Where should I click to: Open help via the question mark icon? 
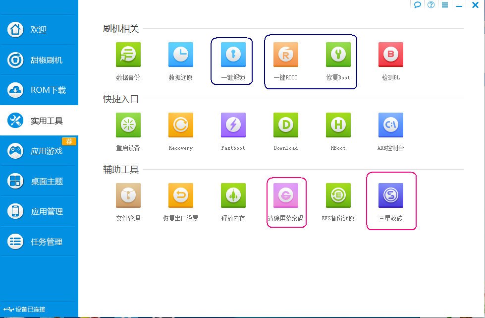click(431, 4)
